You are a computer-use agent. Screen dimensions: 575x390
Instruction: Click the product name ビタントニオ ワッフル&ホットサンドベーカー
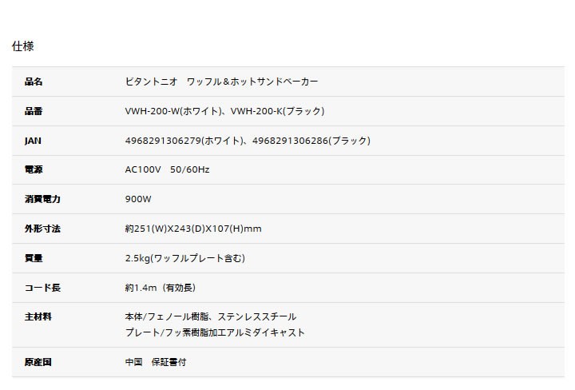click(x=221, y=82)
